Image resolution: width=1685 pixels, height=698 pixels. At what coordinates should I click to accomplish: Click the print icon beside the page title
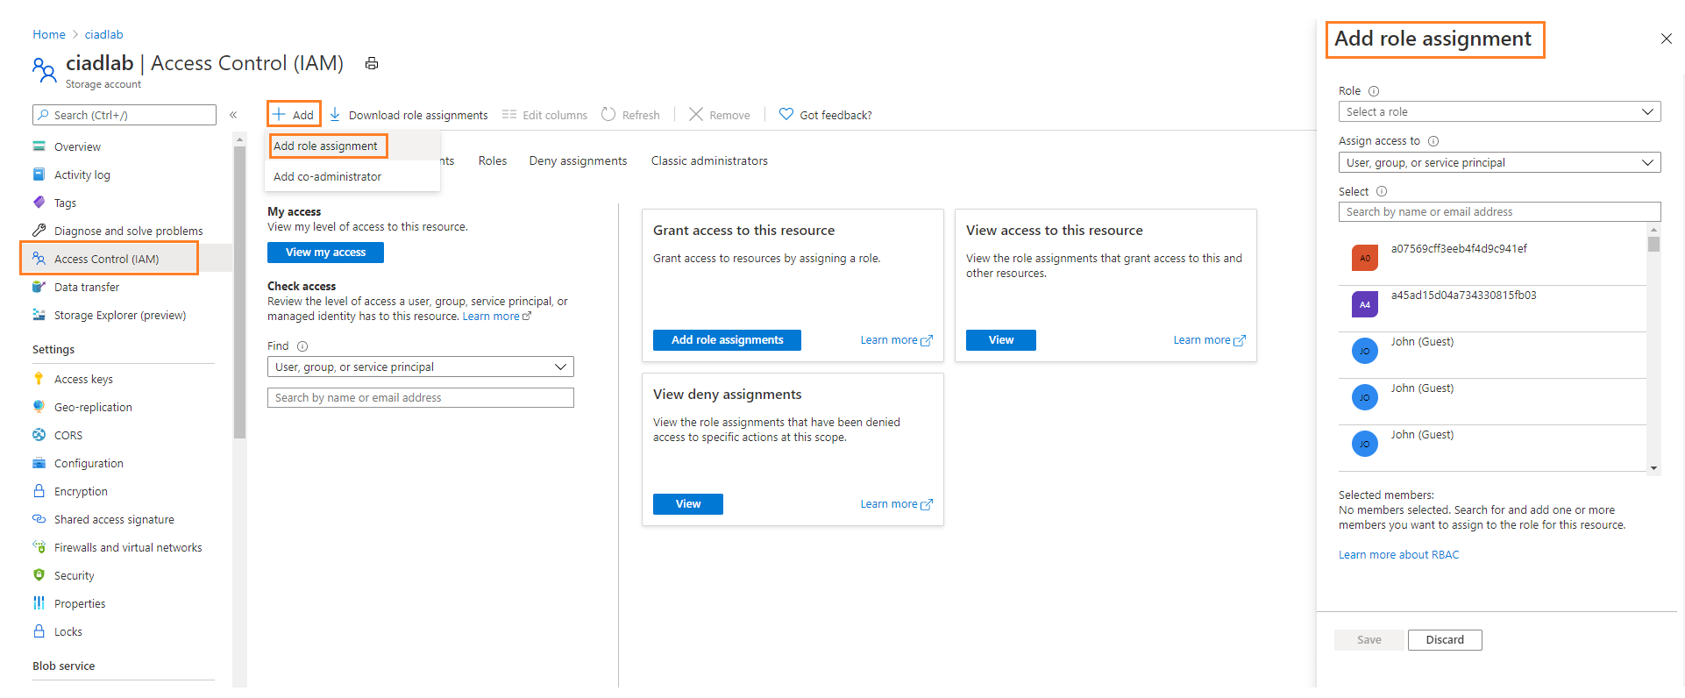pos(372,63)
